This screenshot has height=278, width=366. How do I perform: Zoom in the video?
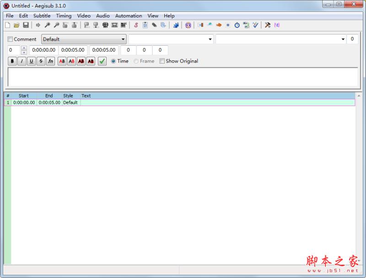[48, 25]
